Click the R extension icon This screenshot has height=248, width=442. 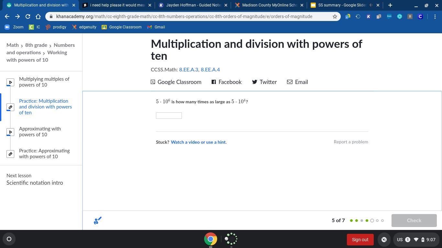(x=410, y=16)
